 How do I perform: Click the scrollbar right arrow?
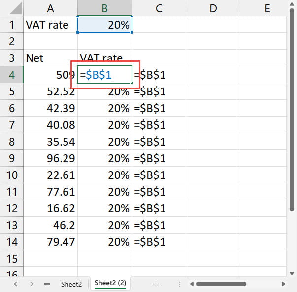283,284
